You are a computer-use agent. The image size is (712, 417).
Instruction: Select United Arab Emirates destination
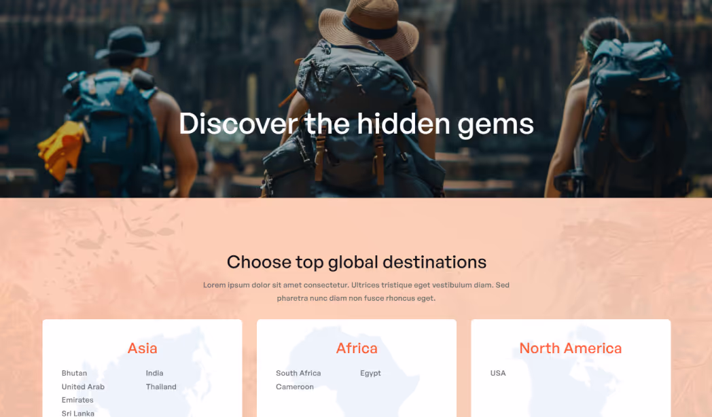point(83,393)
